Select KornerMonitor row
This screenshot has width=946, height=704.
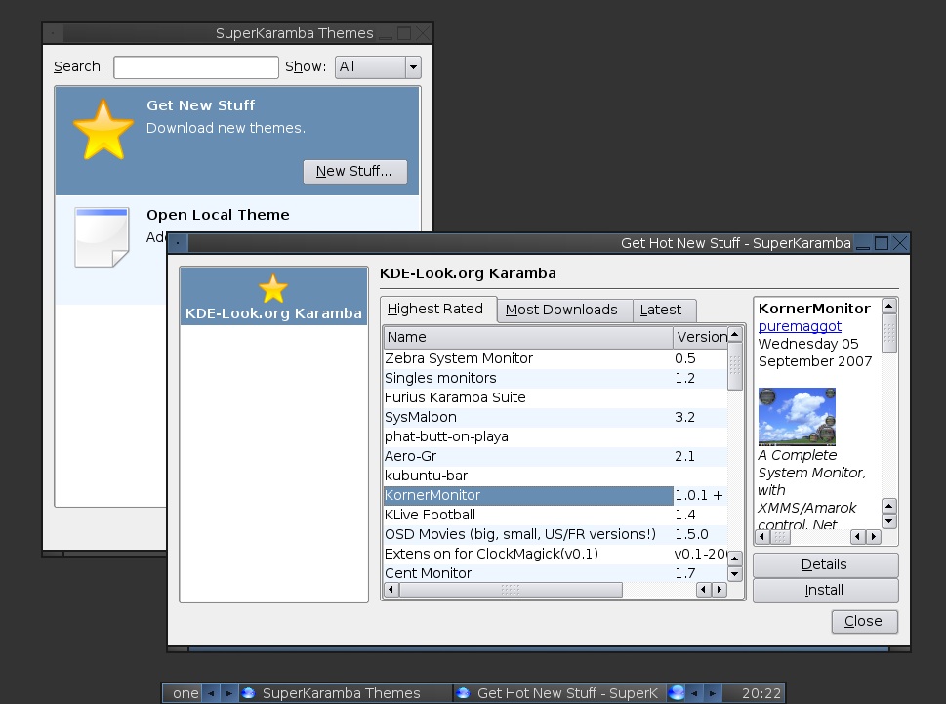tap(555, 495)
